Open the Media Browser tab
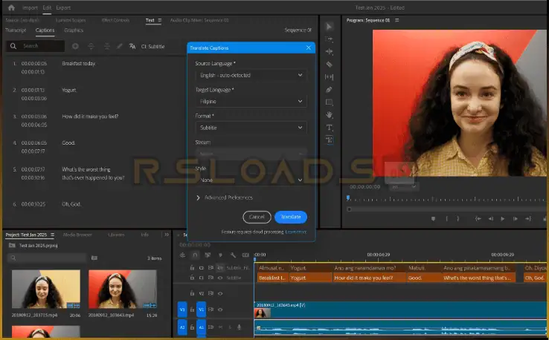 (x=77, y=235)
